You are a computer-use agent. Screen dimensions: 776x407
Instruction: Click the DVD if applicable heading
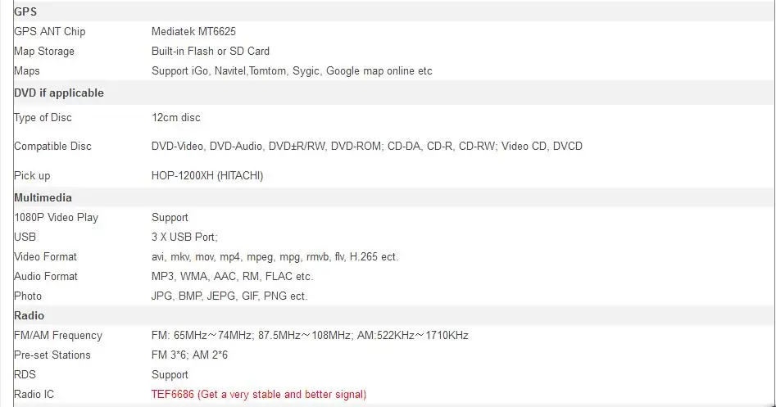(59, 93)
